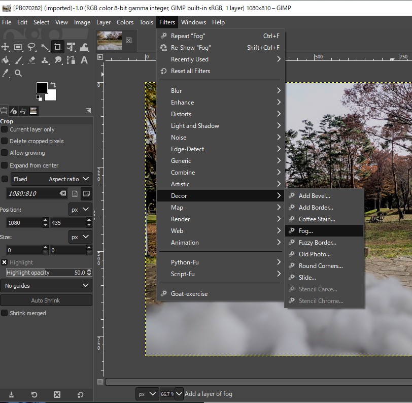Choose Round Corners... filter

pos(324,266)
